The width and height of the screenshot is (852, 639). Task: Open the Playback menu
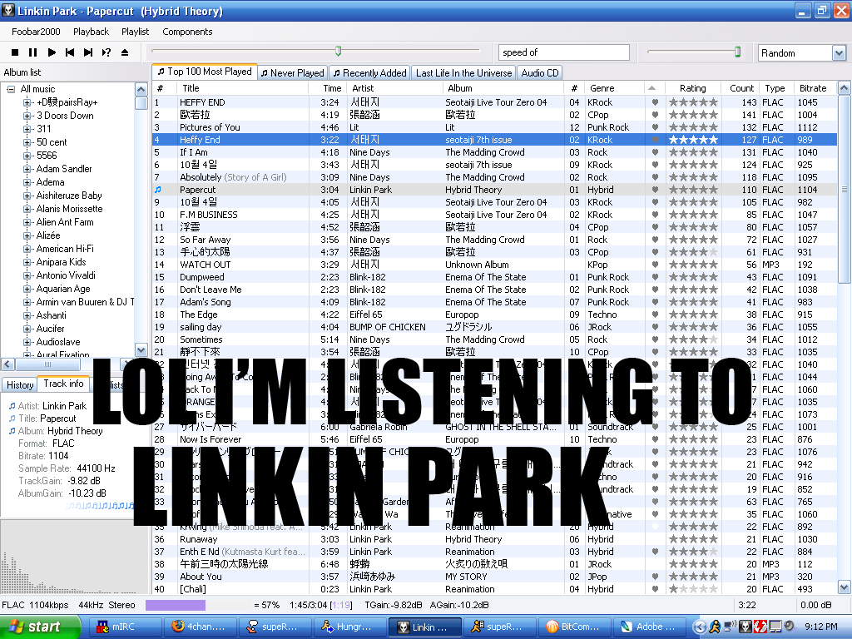(91, 32)
